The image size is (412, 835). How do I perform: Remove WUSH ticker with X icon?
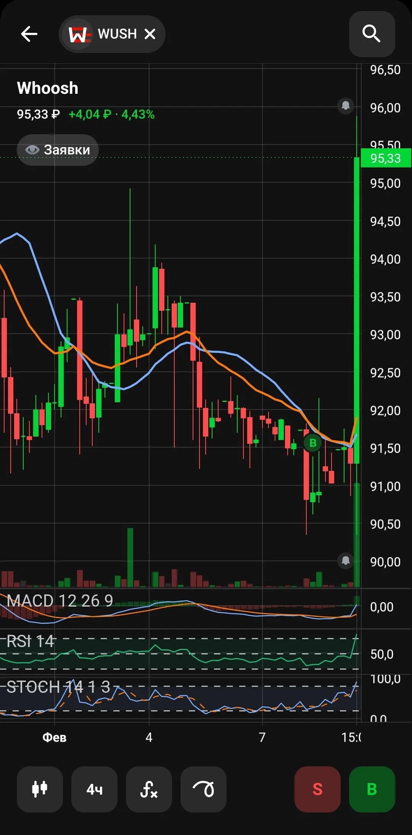click(150, 34)
